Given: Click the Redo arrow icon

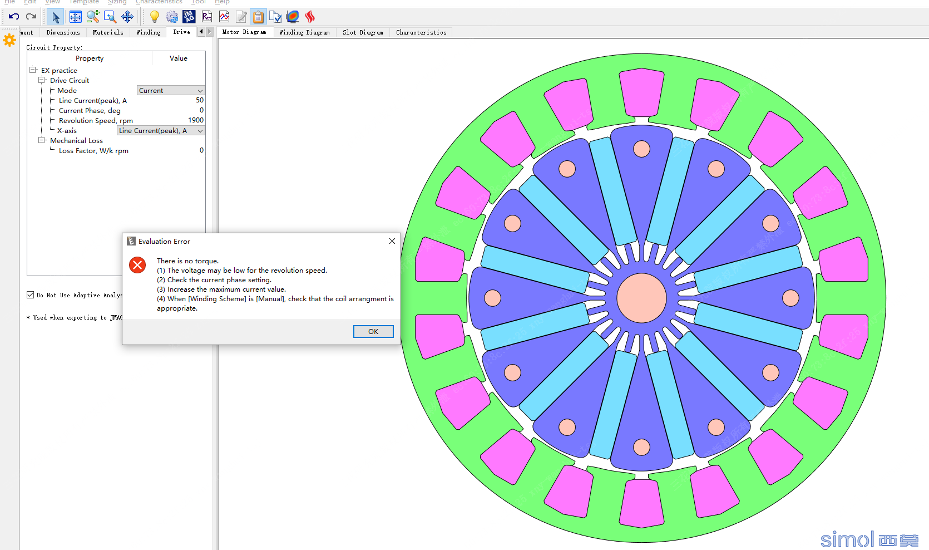Looking at the screenshot, I should (31, 17).
